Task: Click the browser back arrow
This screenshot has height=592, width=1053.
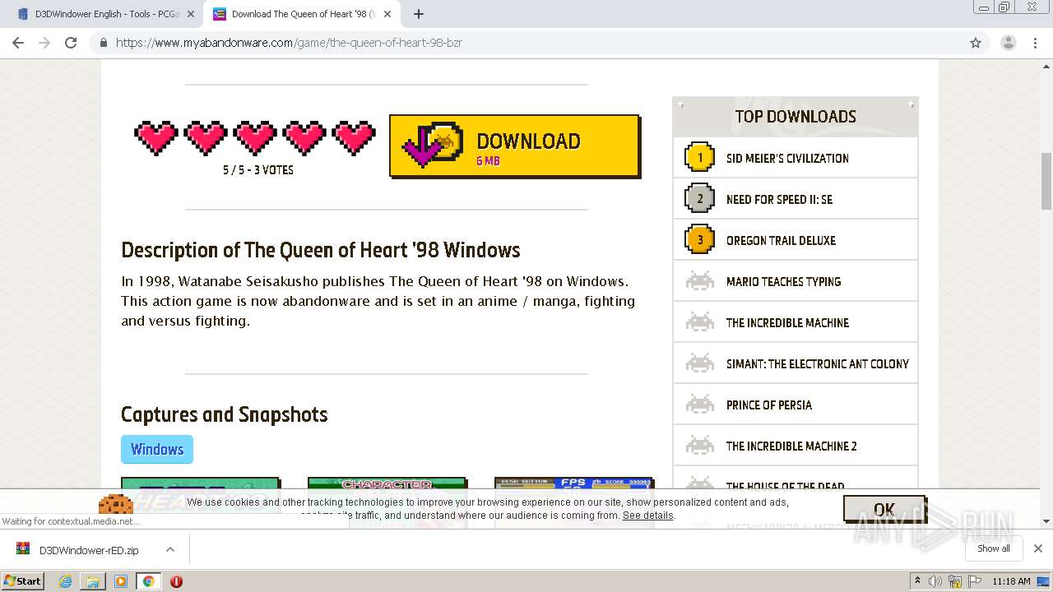Action: click(x=18, y=43)
